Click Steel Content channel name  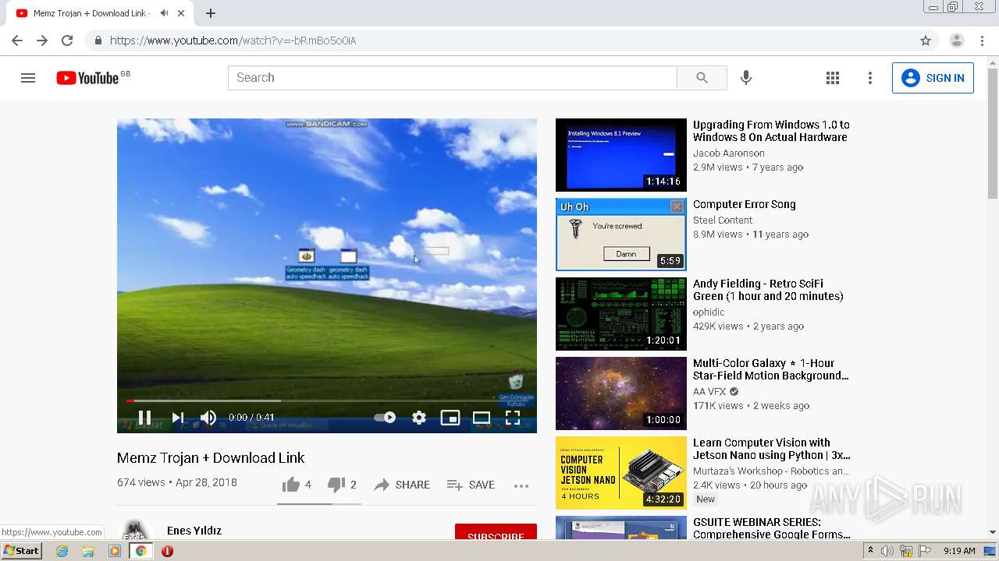pyautogui.click(x=723, y=221)
